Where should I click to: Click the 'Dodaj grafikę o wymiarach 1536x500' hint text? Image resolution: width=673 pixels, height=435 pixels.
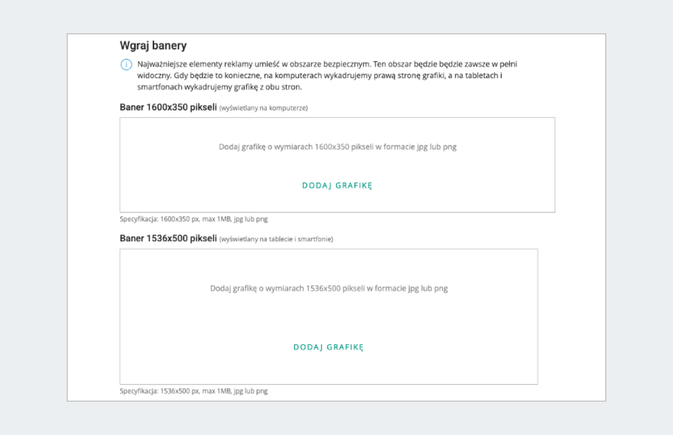329,288
